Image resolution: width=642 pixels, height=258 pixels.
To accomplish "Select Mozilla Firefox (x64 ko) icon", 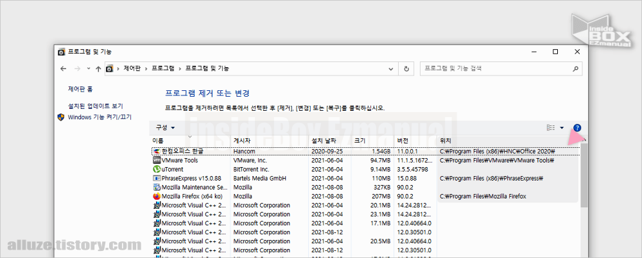I will [157, 197].
